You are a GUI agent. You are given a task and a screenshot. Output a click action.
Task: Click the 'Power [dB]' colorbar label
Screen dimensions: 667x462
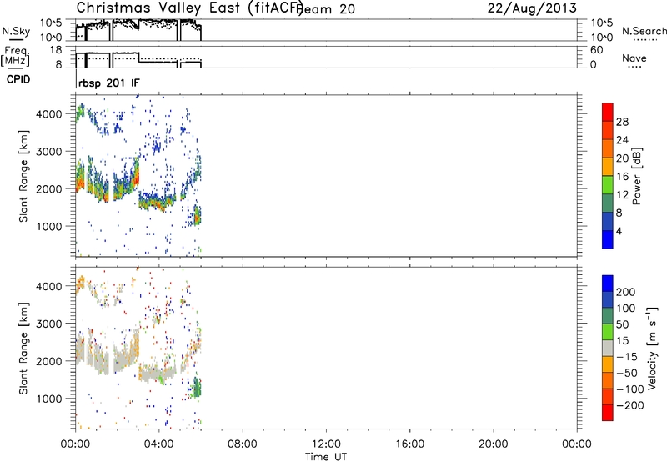[x=637, y=176]
